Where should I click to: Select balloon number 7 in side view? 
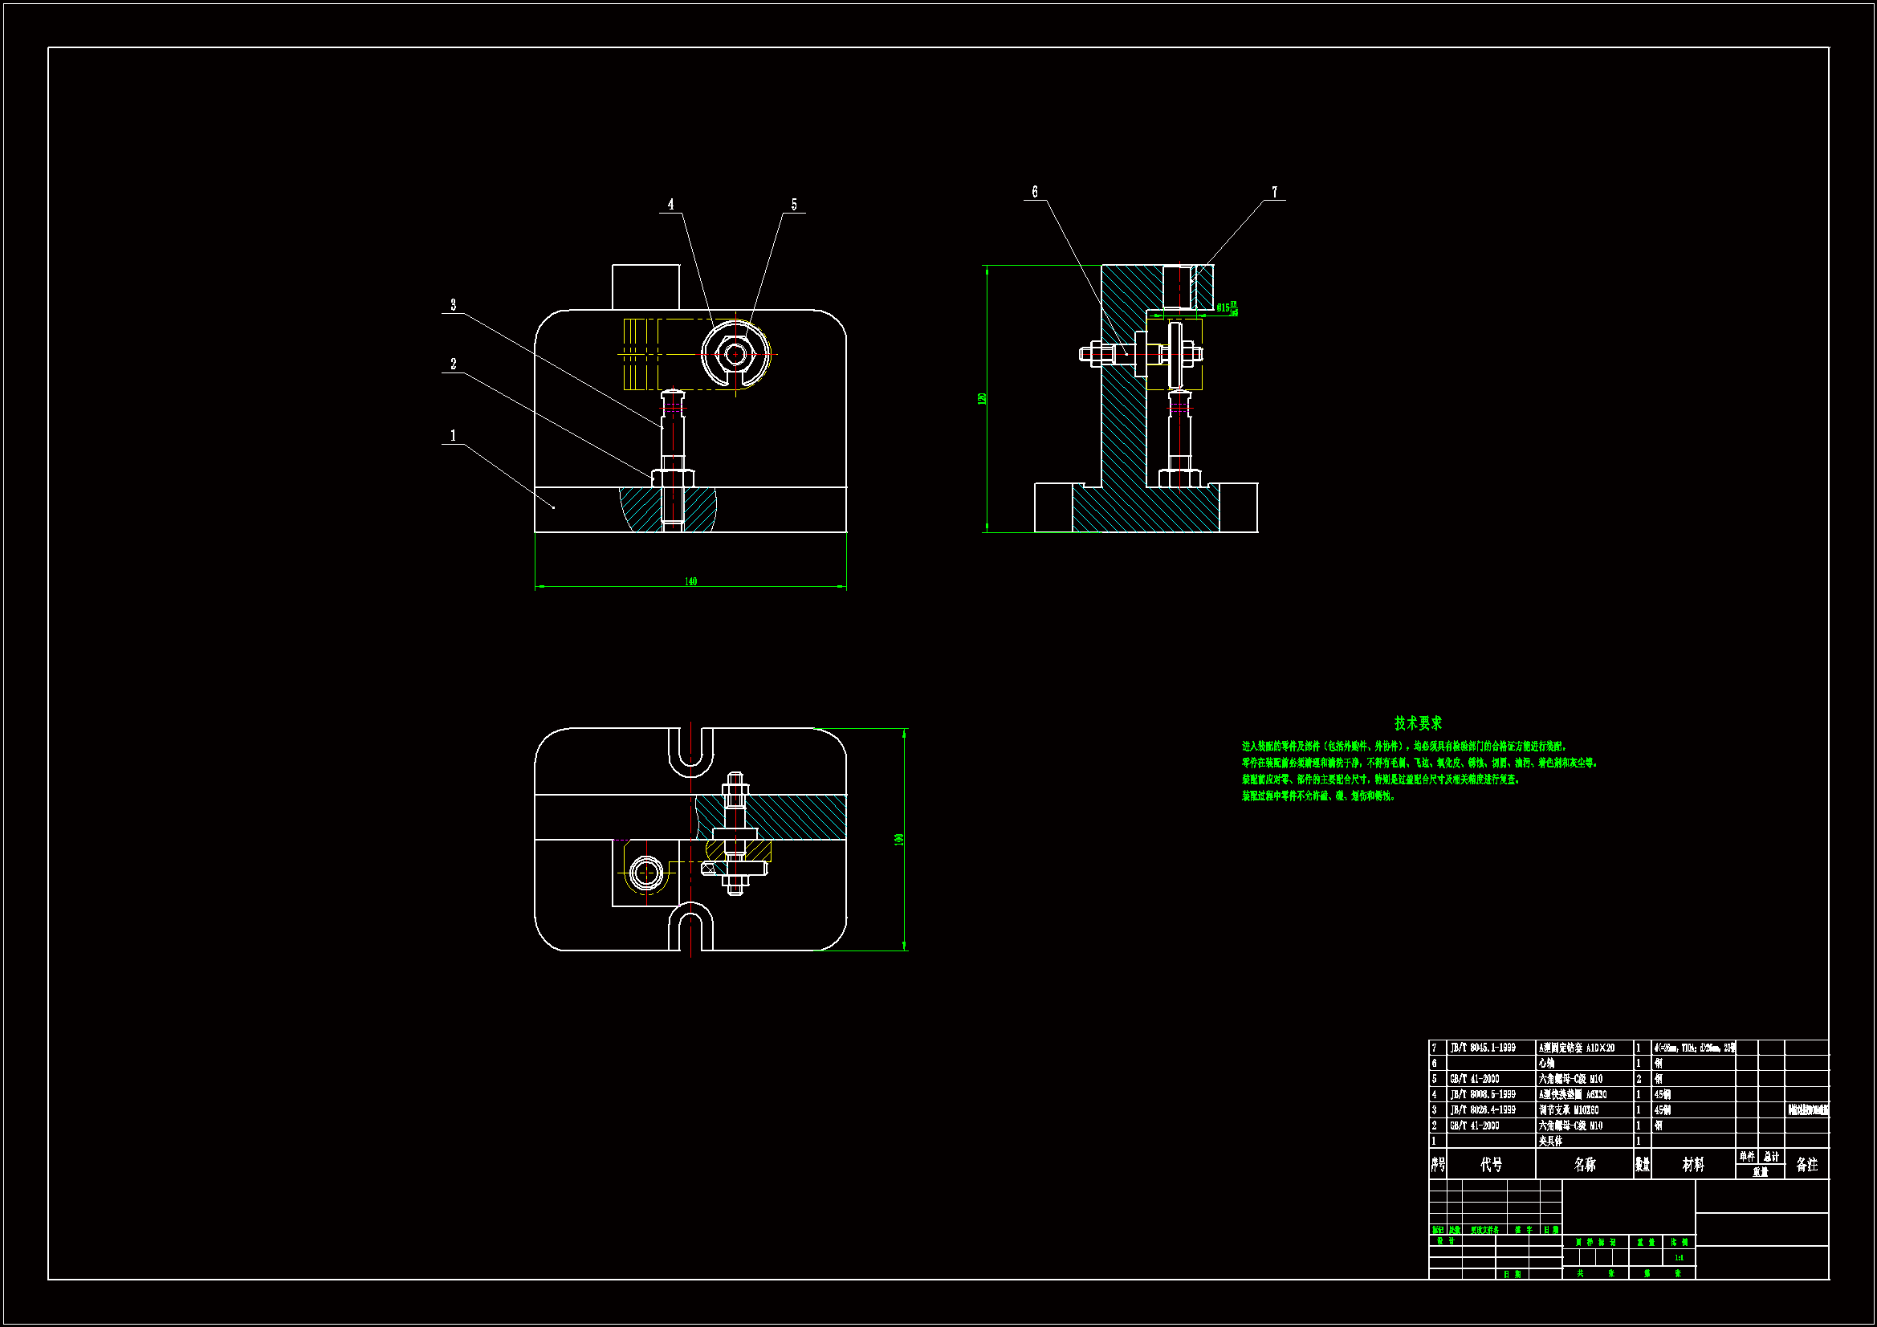coord(1275,192)
